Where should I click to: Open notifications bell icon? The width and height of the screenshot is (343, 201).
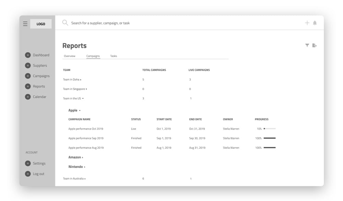[x=315, y=23]
